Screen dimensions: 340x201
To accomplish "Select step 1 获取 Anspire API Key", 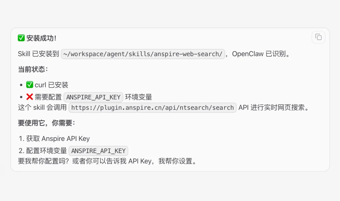I will click(54, 139).
